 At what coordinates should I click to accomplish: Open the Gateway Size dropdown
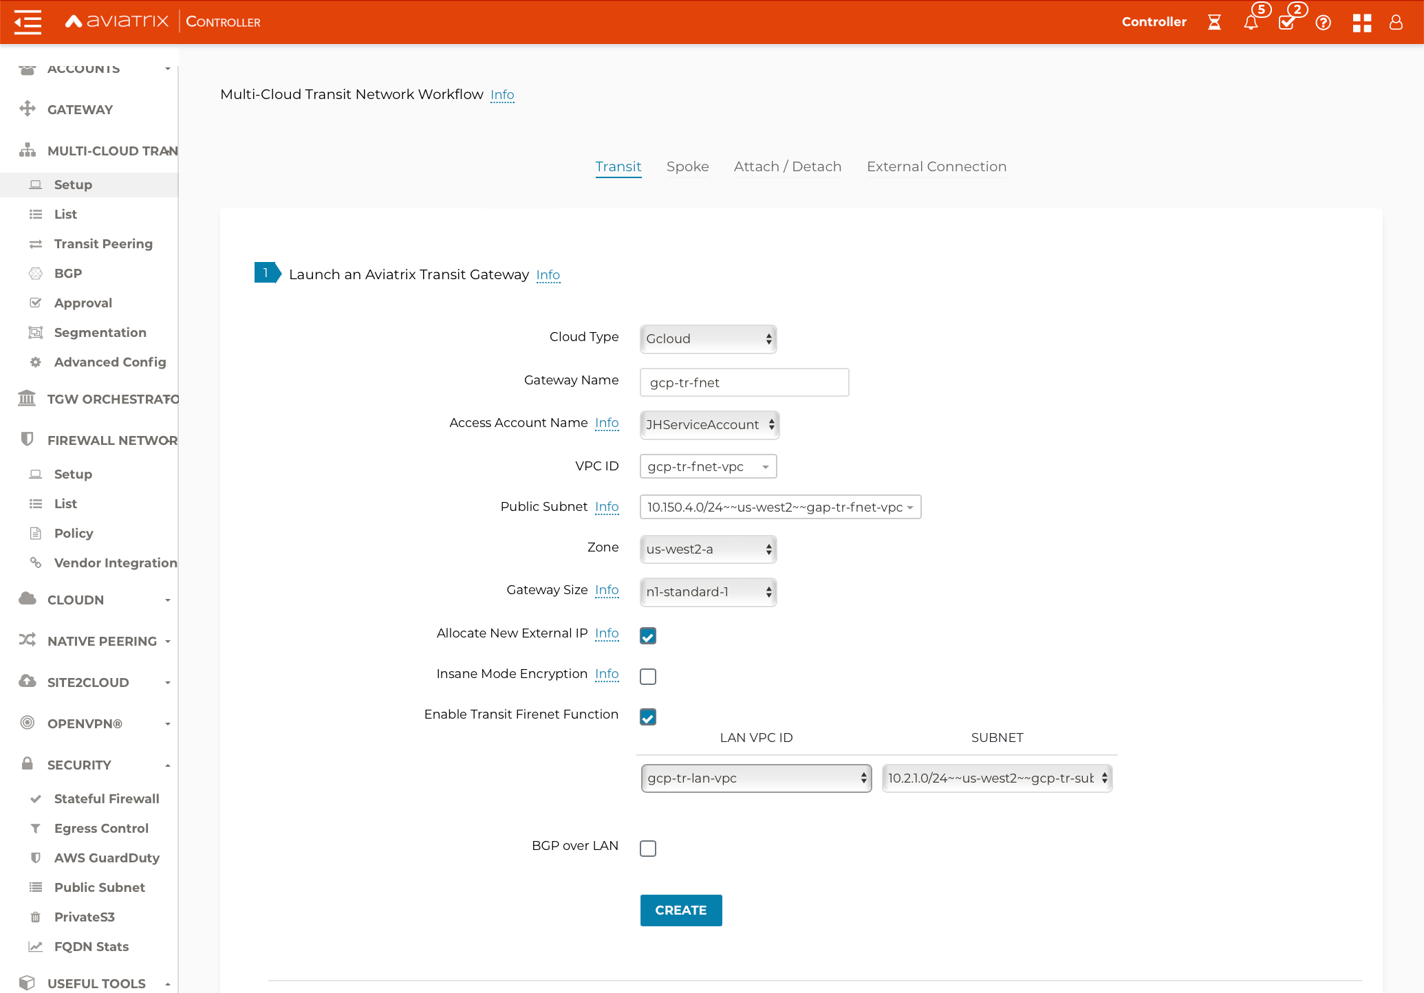pos(708,592)
